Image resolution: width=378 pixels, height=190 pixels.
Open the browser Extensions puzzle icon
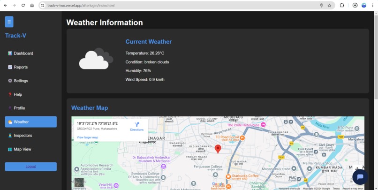(x=342, y=5)
